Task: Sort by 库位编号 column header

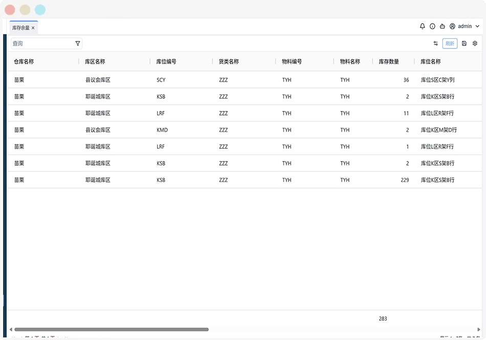Action: pyautogui.click(x=166, y=62)
